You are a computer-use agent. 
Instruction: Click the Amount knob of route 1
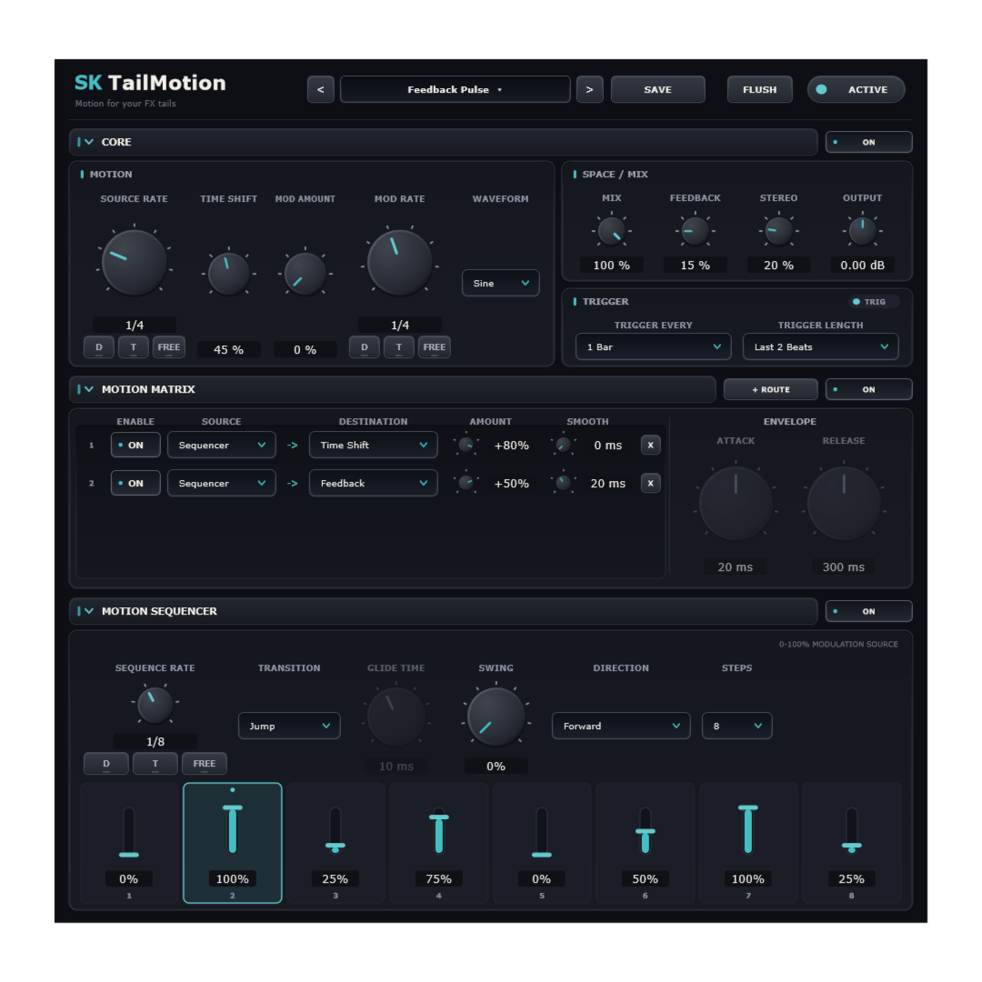click(x=466, y=446)
